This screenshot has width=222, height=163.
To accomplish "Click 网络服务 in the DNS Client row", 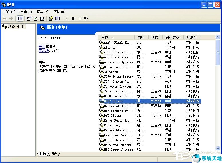I will (192, 116).
